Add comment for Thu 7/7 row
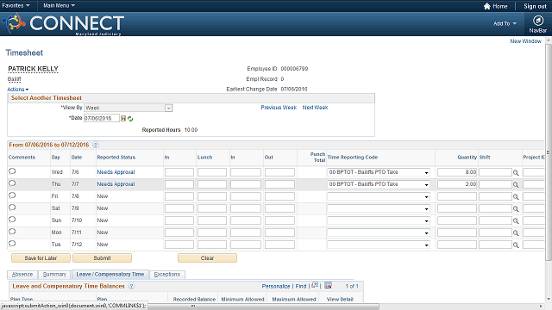The width and height of the screenshot is (552, 310). point(12,183)
